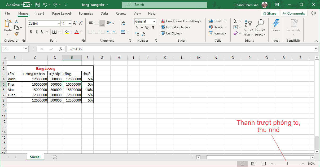The height and width of the screenshot is (167, 320).
Task: Switch to Page Break Preview icon
Action: point(264,164)
